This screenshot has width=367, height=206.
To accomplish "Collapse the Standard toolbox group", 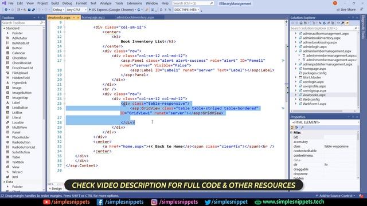I will [x=4, y=28].
